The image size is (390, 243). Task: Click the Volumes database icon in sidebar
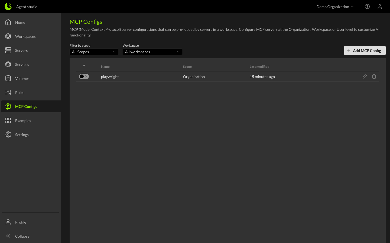tap(8, 79)
